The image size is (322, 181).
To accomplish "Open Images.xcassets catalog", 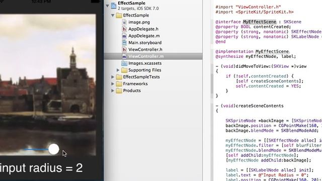I will coord(145,63).
